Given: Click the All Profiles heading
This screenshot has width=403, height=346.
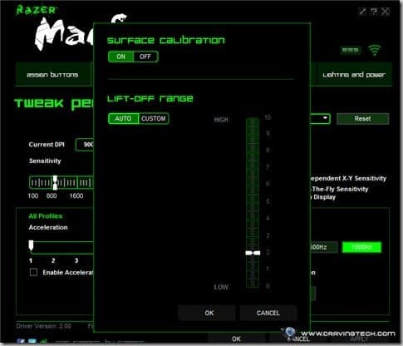Looking at the screenshot, I should 46,216.
